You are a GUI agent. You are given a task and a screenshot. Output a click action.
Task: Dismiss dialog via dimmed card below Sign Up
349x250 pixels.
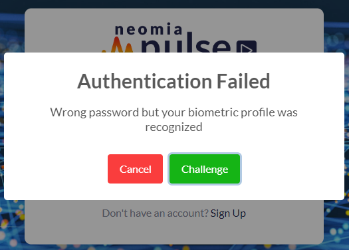pos(174,233)
